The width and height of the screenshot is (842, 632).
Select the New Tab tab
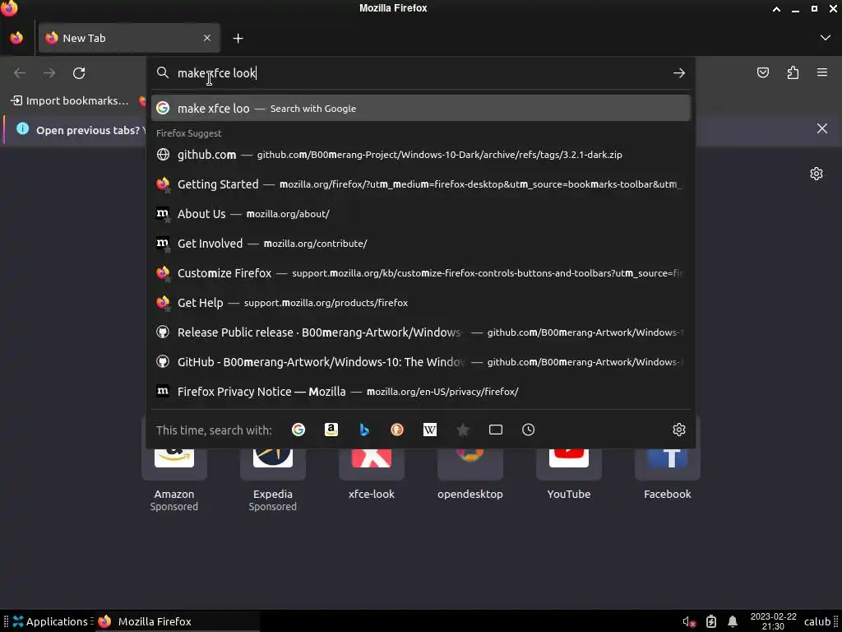coord(129,38)
